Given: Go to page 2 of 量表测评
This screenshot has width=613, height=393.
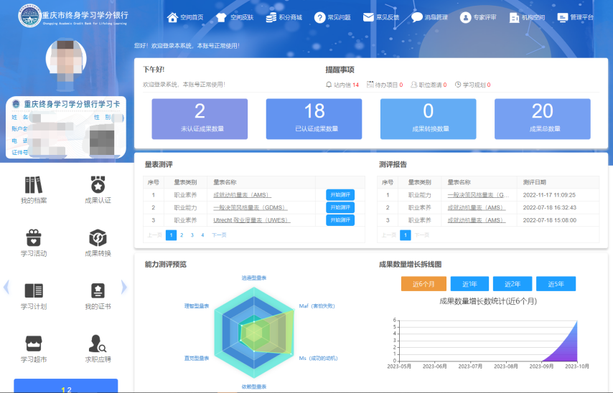Looking at the screenshot, I should coord(182,235).
